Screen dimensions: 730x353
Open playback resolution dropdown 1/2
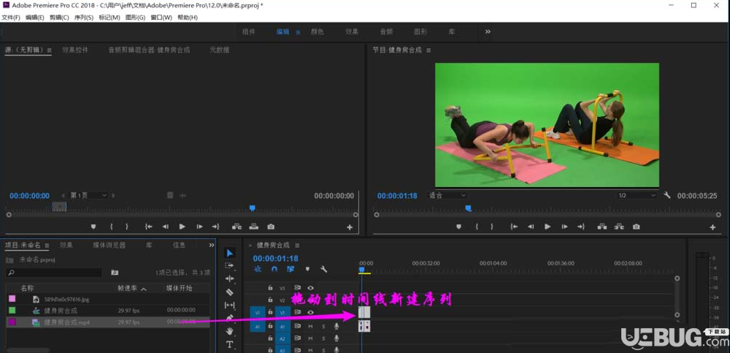(x=637, y=195)
